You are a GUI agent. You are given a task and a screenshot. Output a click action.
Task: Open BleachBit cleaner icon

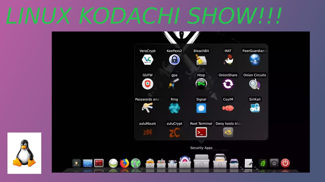(201, 60)
